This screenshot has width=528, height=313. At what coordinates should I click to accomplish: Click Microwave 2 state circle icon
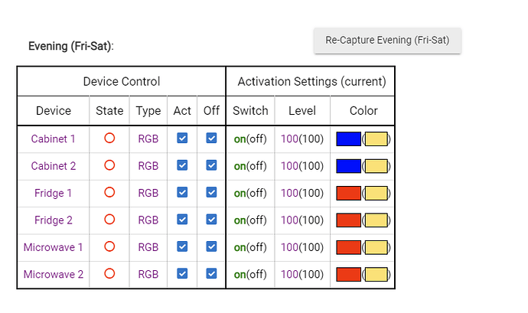point(109,273)
